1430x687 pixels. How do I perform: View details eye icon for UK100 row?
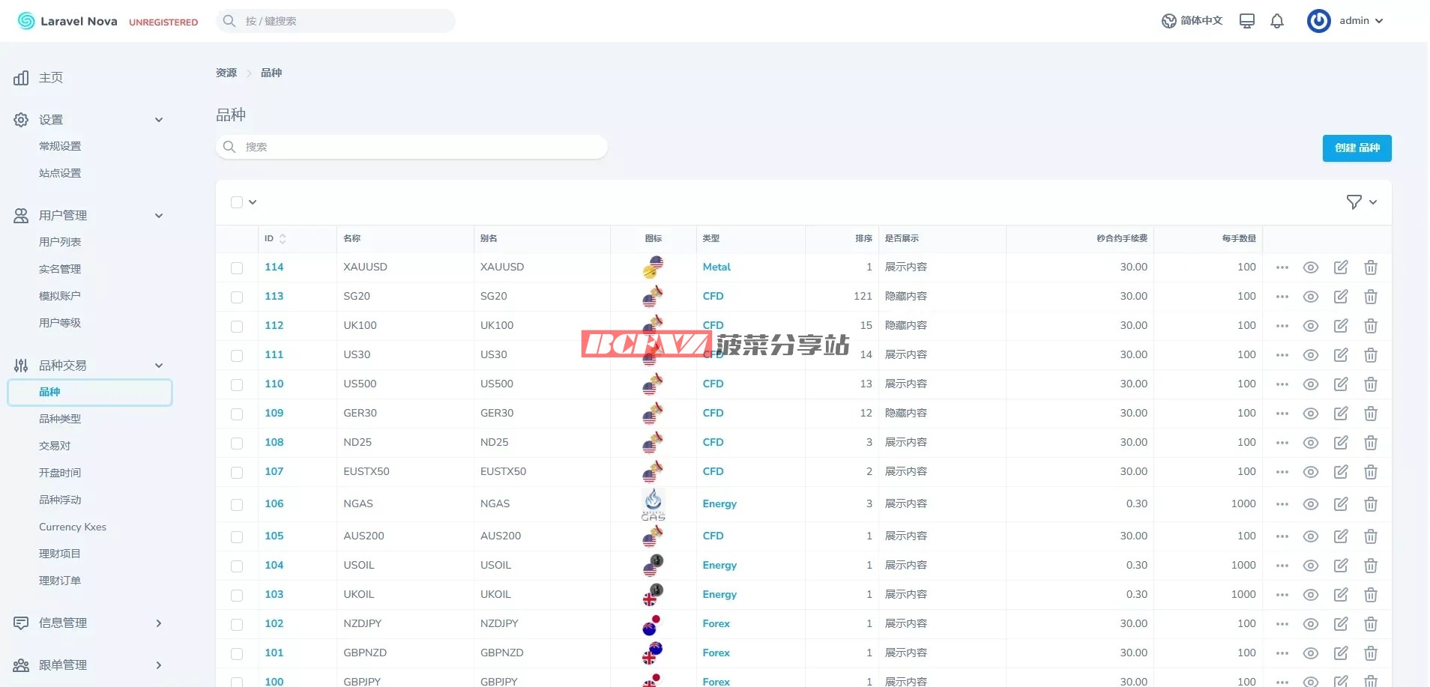1311,326
